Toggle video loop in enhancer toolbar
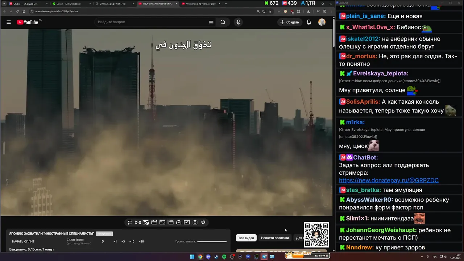Viewport: 464px width, 261px height. coord(129,223)
